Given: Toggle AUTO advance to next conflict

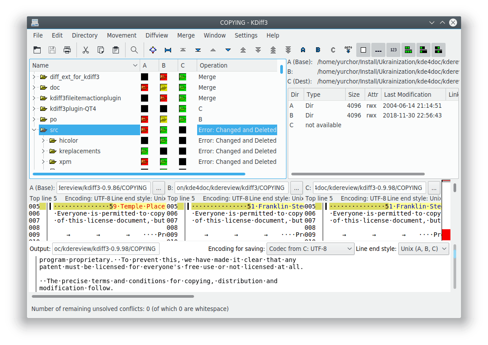Looking at the screenshot, I should point(348,50).
